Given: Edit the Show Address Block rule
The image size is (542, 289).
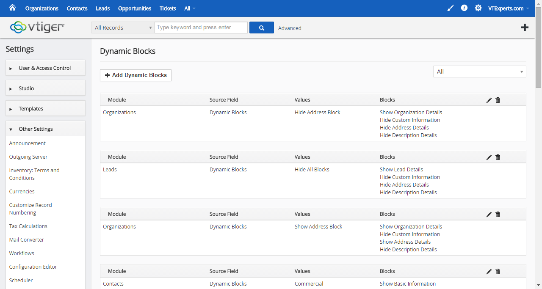Looking at the screenshot, I should [x=489, y=215].
